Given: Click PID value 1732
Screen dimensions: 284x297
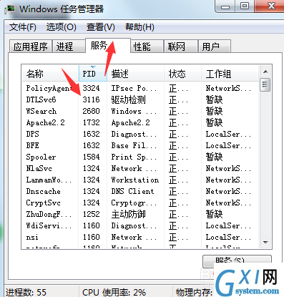Looking at the screenshot, I should 91,122.
